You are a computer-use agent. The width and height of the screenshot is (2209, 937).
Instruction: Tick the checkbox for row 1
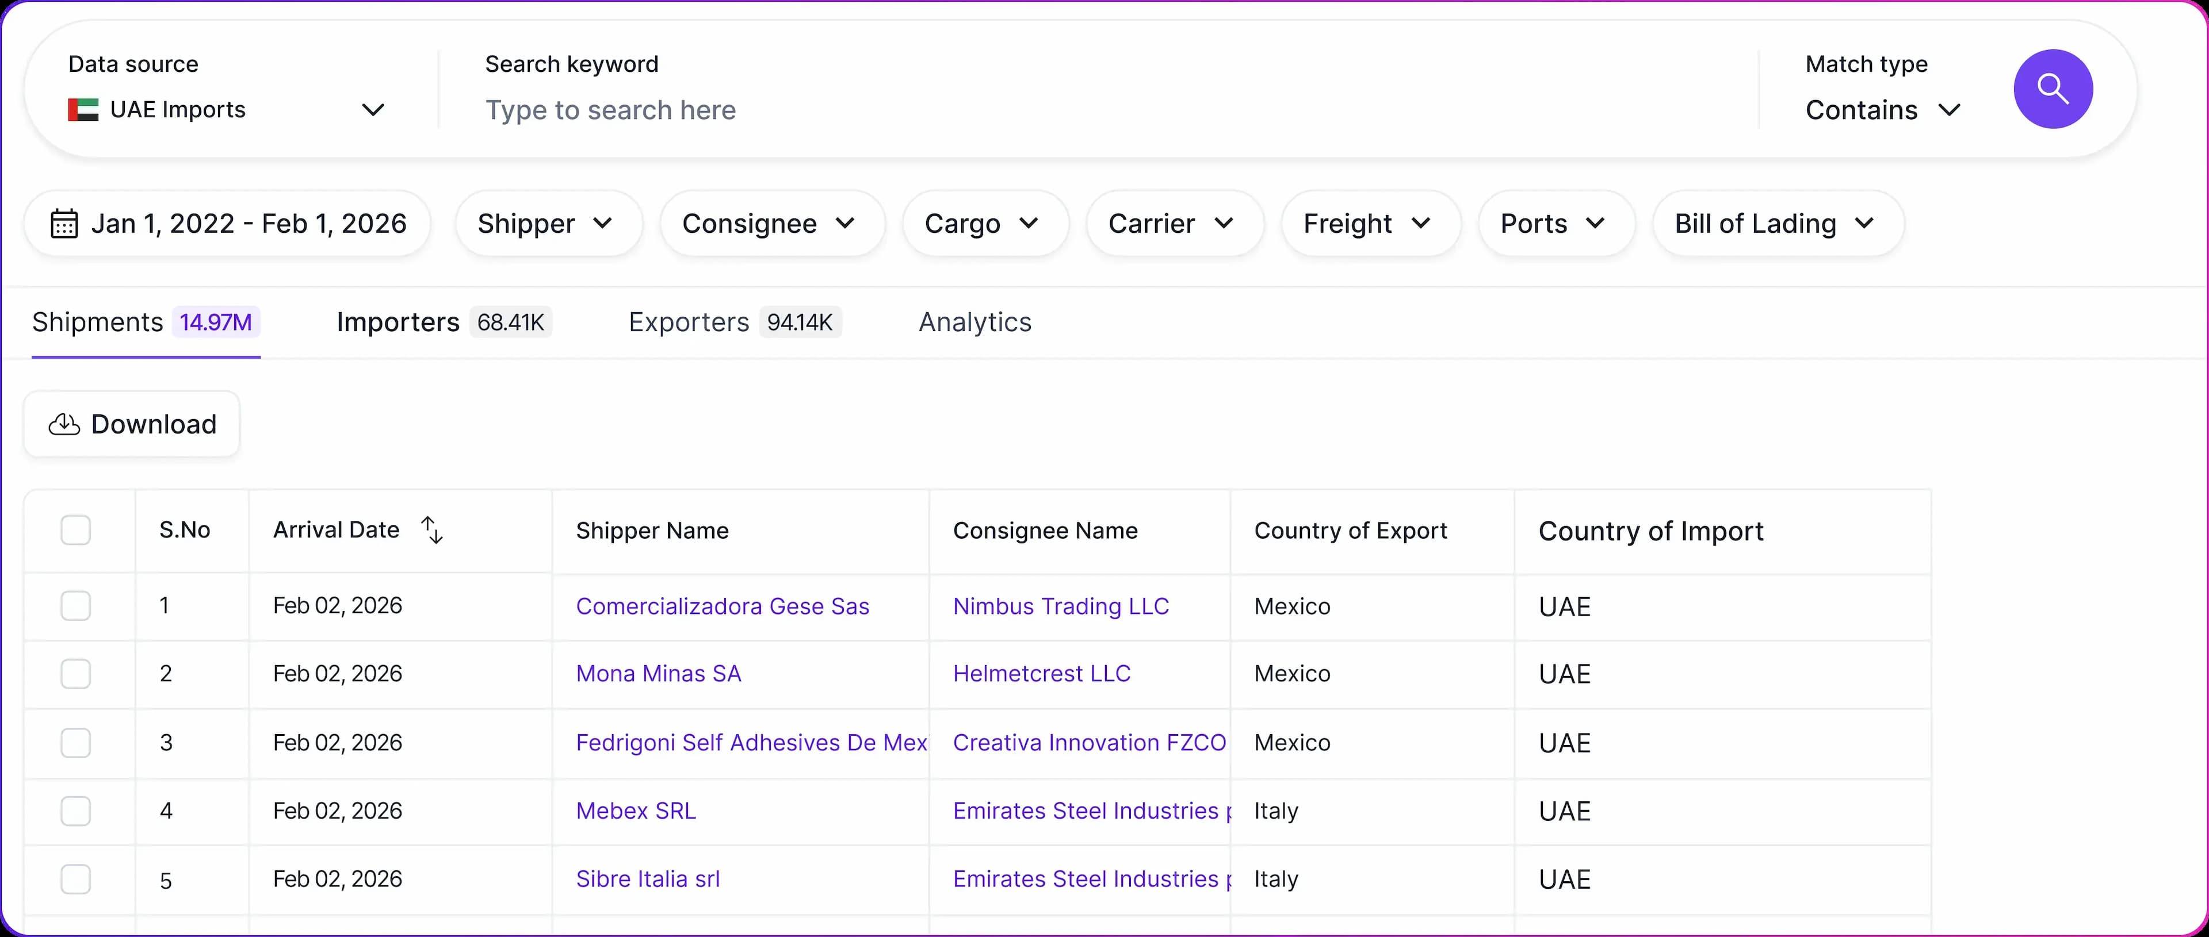[75, 606]
